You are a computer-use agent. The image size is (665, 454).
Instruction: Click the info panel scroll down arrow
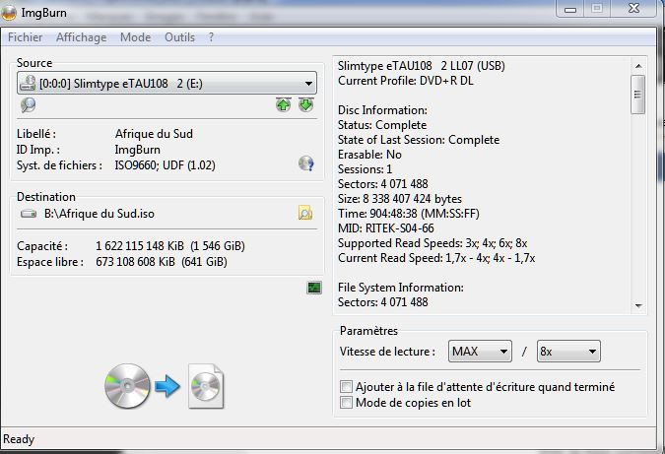[638, 305]
